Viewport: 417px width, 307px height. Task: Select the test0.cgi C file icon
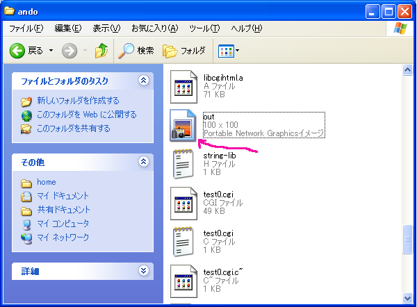tap(183, 242)
